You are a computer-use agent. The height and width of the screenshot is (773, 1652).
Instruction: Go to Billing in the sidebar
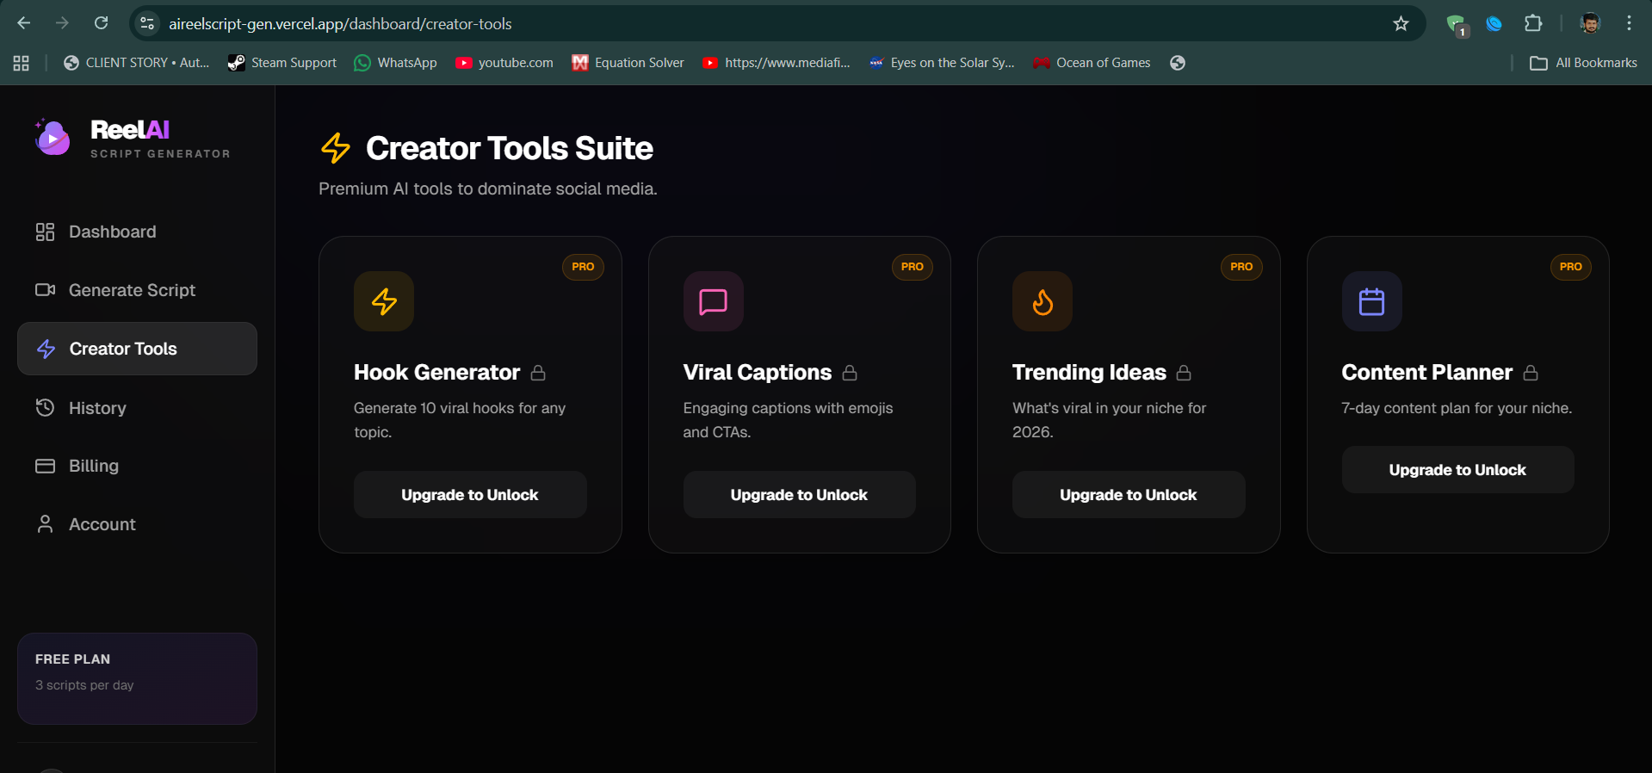pos(137,466)
